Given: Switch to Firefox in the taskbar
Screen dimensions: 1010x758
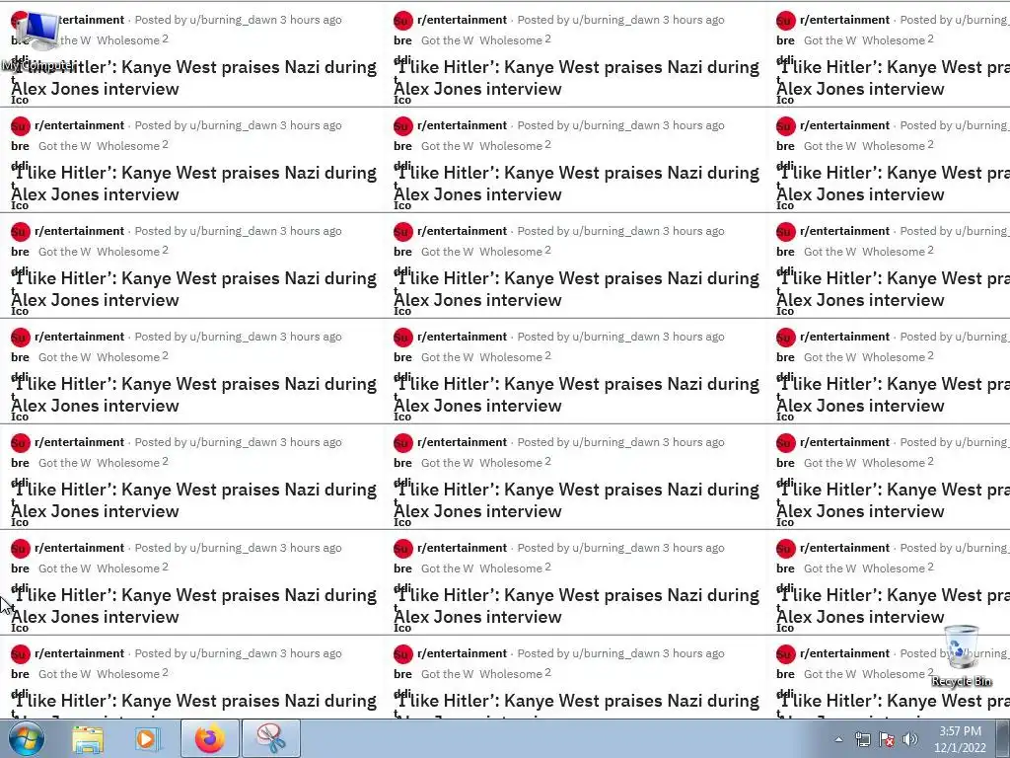Looking at the screenshot, I should pyautogui.click(x=210, y=739).
